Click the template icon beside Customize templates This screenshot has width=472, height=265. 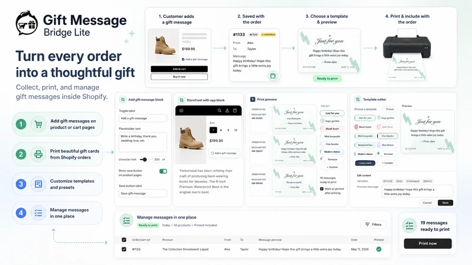[x=38, y=184]
